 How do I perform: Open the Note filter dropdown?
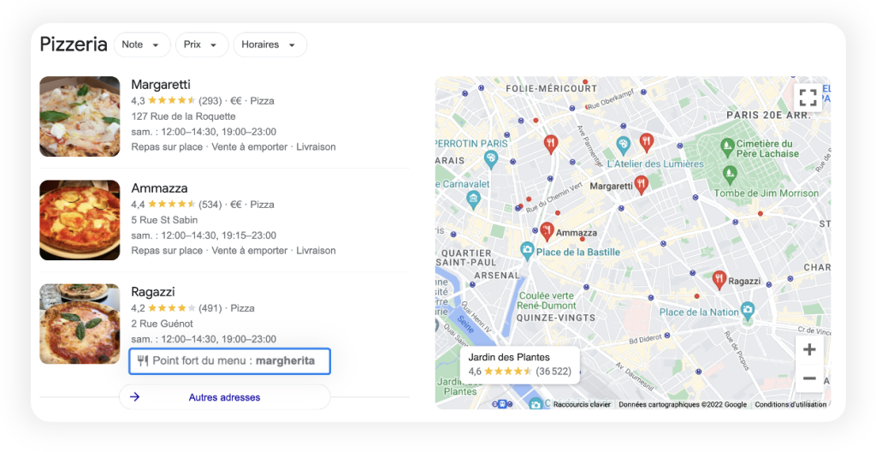coord(142,45)
